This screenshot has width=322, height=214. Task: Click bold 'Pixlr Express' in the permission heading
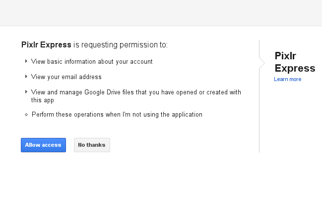tap(46, 45)
